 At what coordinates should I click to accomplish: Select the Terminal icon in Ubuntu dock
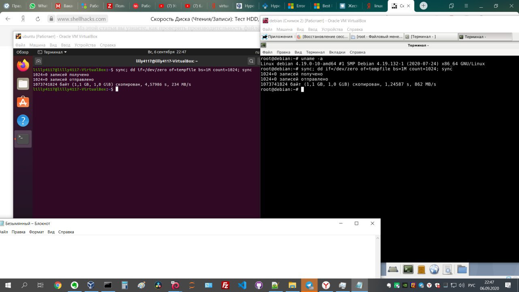[x=23, y=139]
